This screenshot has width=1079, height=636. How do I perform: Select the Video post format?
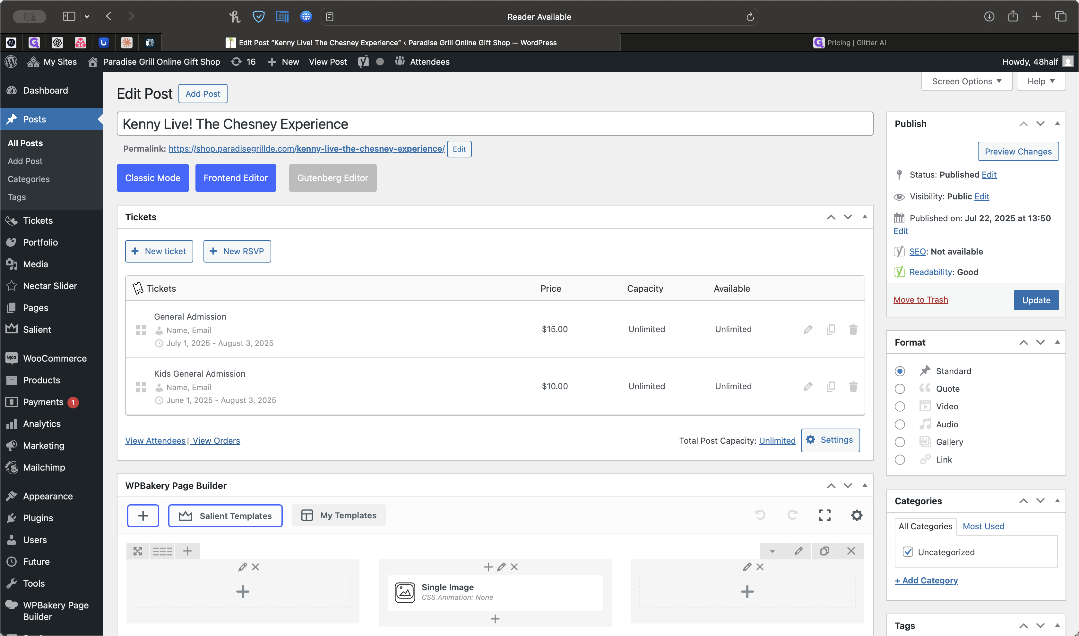(900, 406)
